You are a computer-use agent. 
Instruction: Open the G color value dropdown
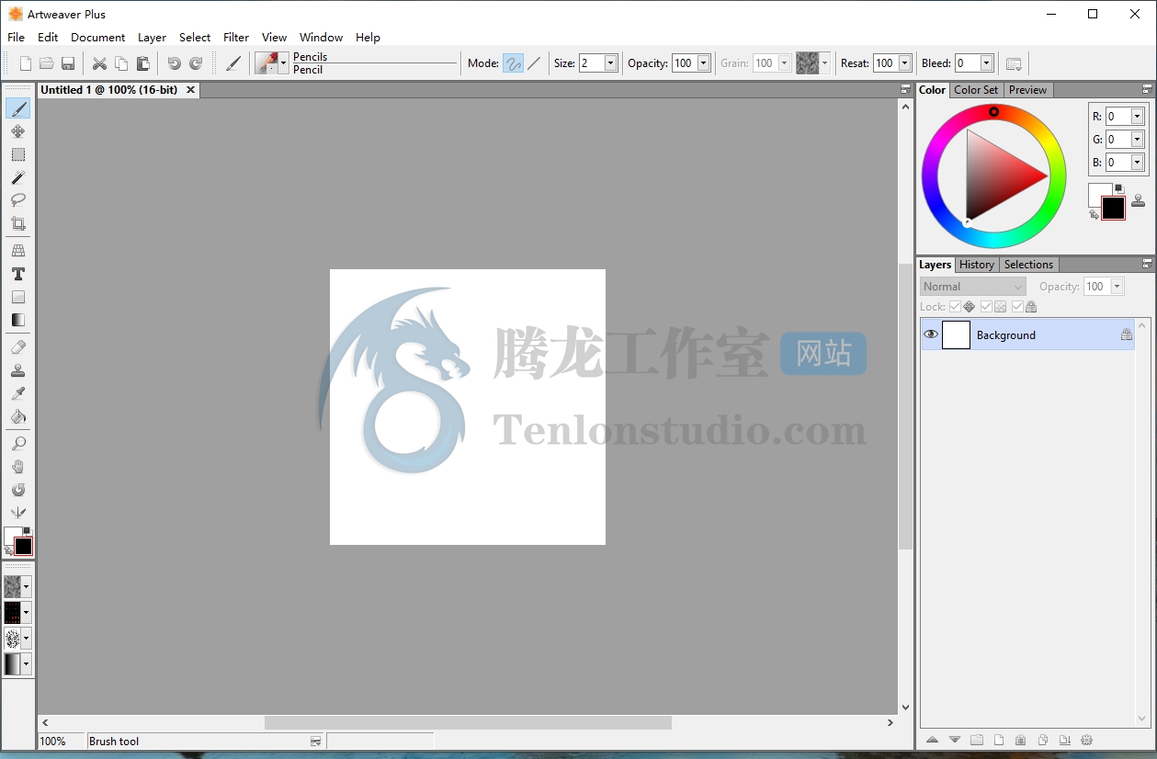[1138, 140]
